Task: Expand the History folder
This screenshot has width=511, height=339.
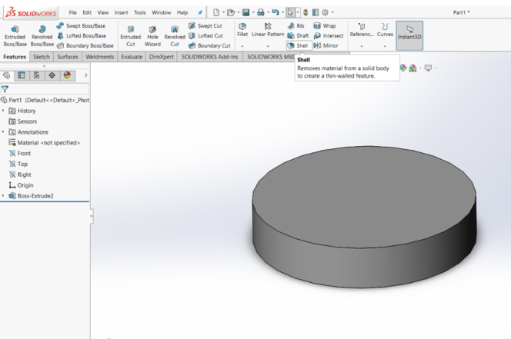Action: click(4, 111)
